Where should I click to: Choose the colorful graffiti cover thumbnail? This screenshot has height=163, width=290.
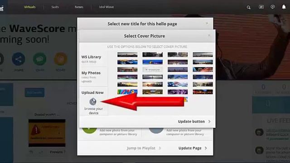[x=127, y=92]
